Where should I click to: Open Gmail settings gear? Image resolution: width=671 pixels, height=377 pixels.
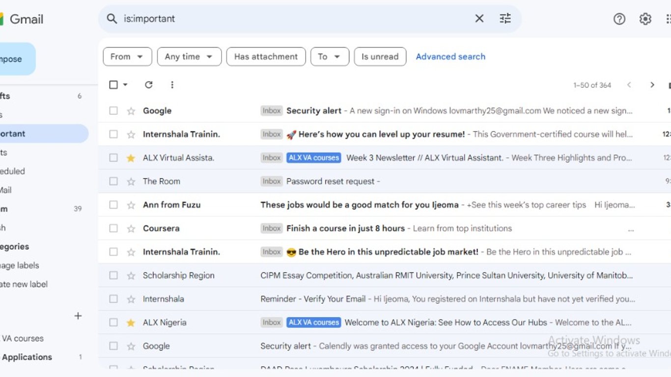point(645,19)
